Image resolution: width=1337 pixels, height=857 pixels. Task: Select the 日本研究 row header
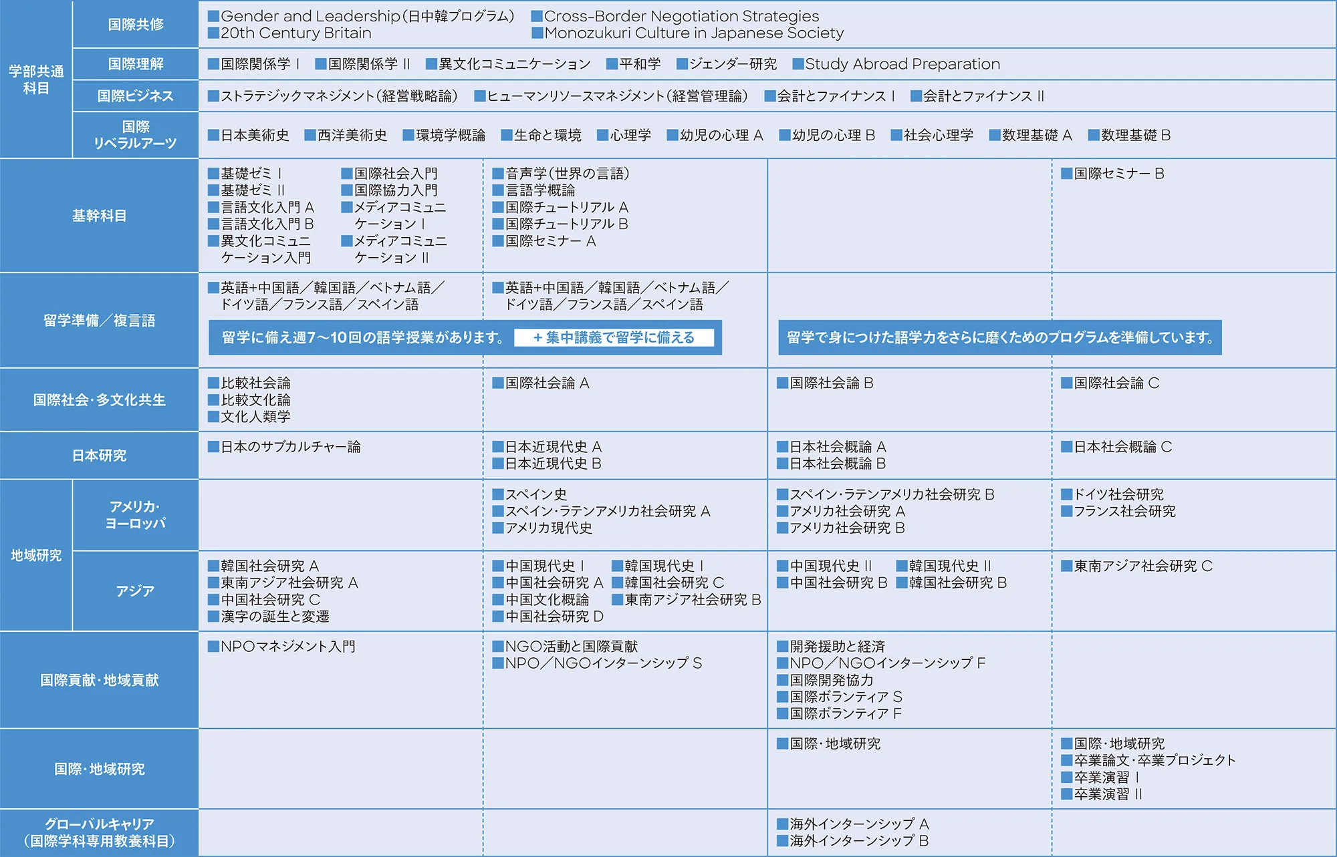[x=99, y=456]
